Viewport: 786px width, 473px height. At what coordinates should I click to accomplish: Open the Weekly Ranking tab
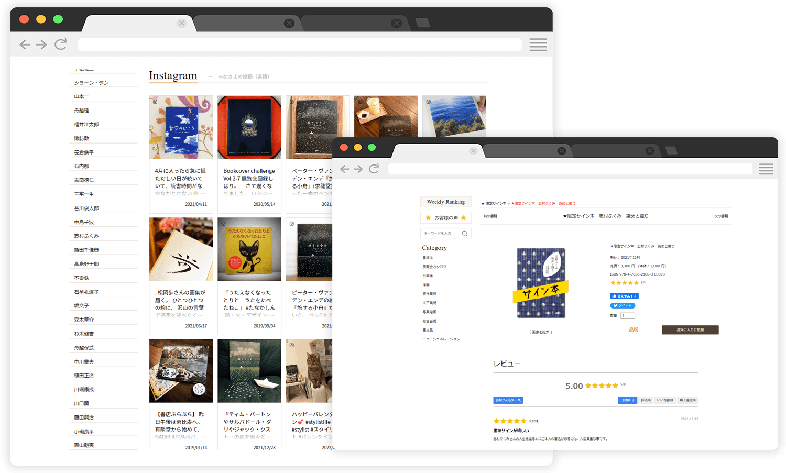tap(445, 202)
